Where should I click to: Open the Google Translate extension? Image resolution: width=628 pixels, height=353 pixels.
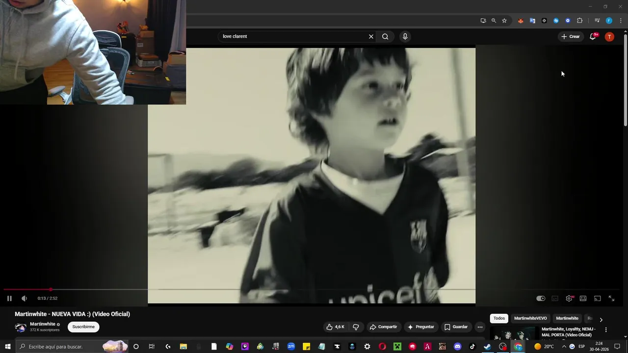[x=532, y=21]
